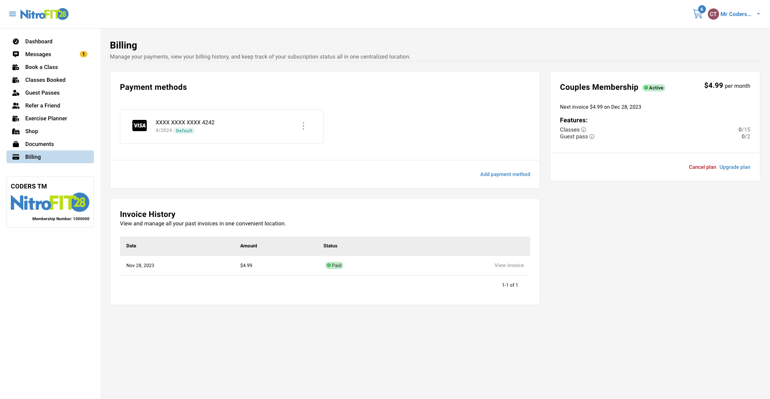Click the Dashboard gauge icon
The width and height of the screenshot is (770, 399).
pos(16,41)
